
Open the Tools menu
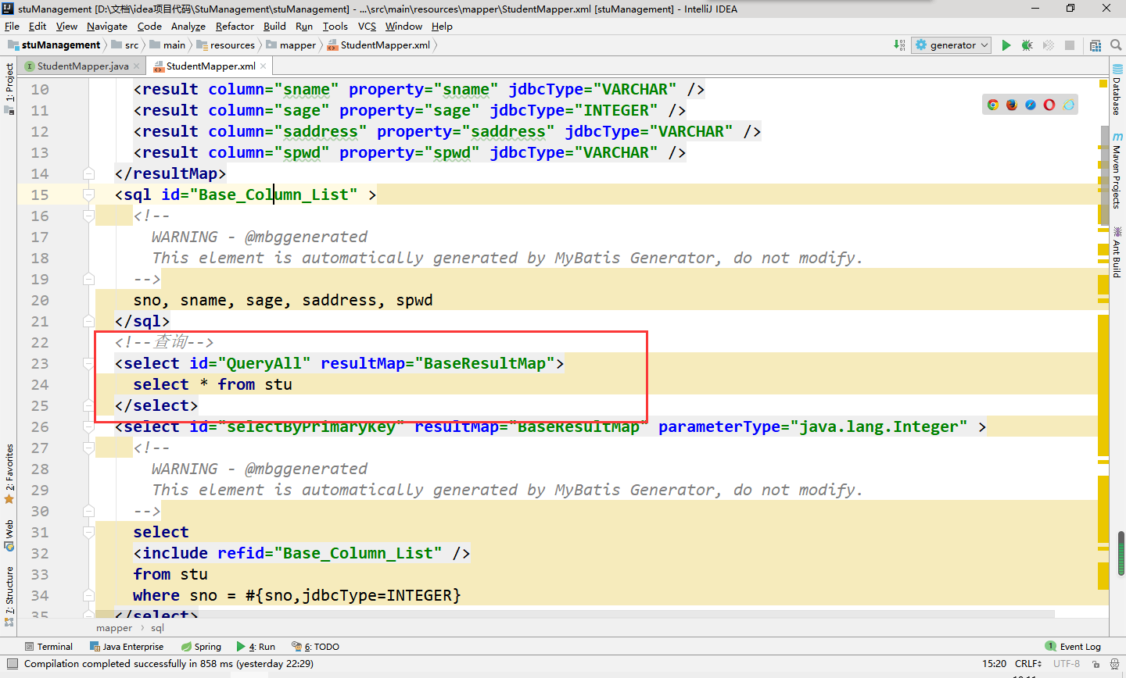[335, 27]
